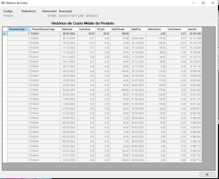Select OperSist cell 10.011.266

coord(194,104)
